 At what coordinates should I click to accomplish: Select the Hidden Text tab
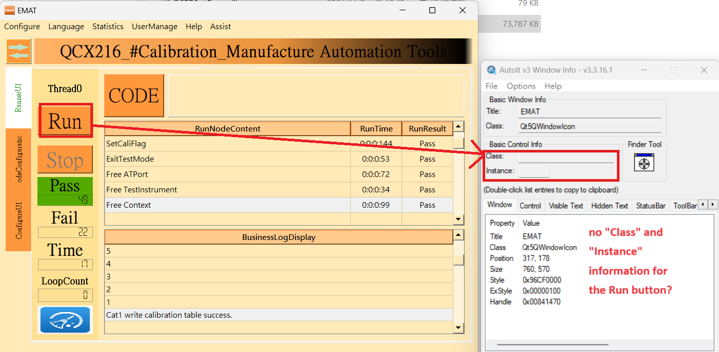tap(609, 206)
